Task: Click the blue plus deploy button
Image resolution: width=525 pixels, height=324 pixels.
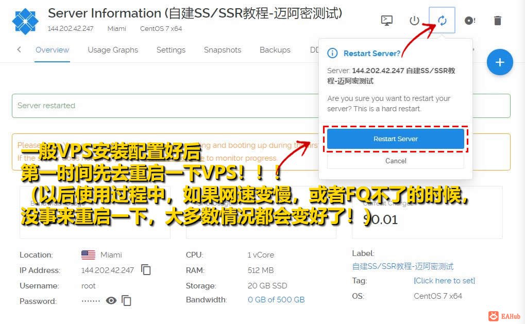Action: [500, 62]
